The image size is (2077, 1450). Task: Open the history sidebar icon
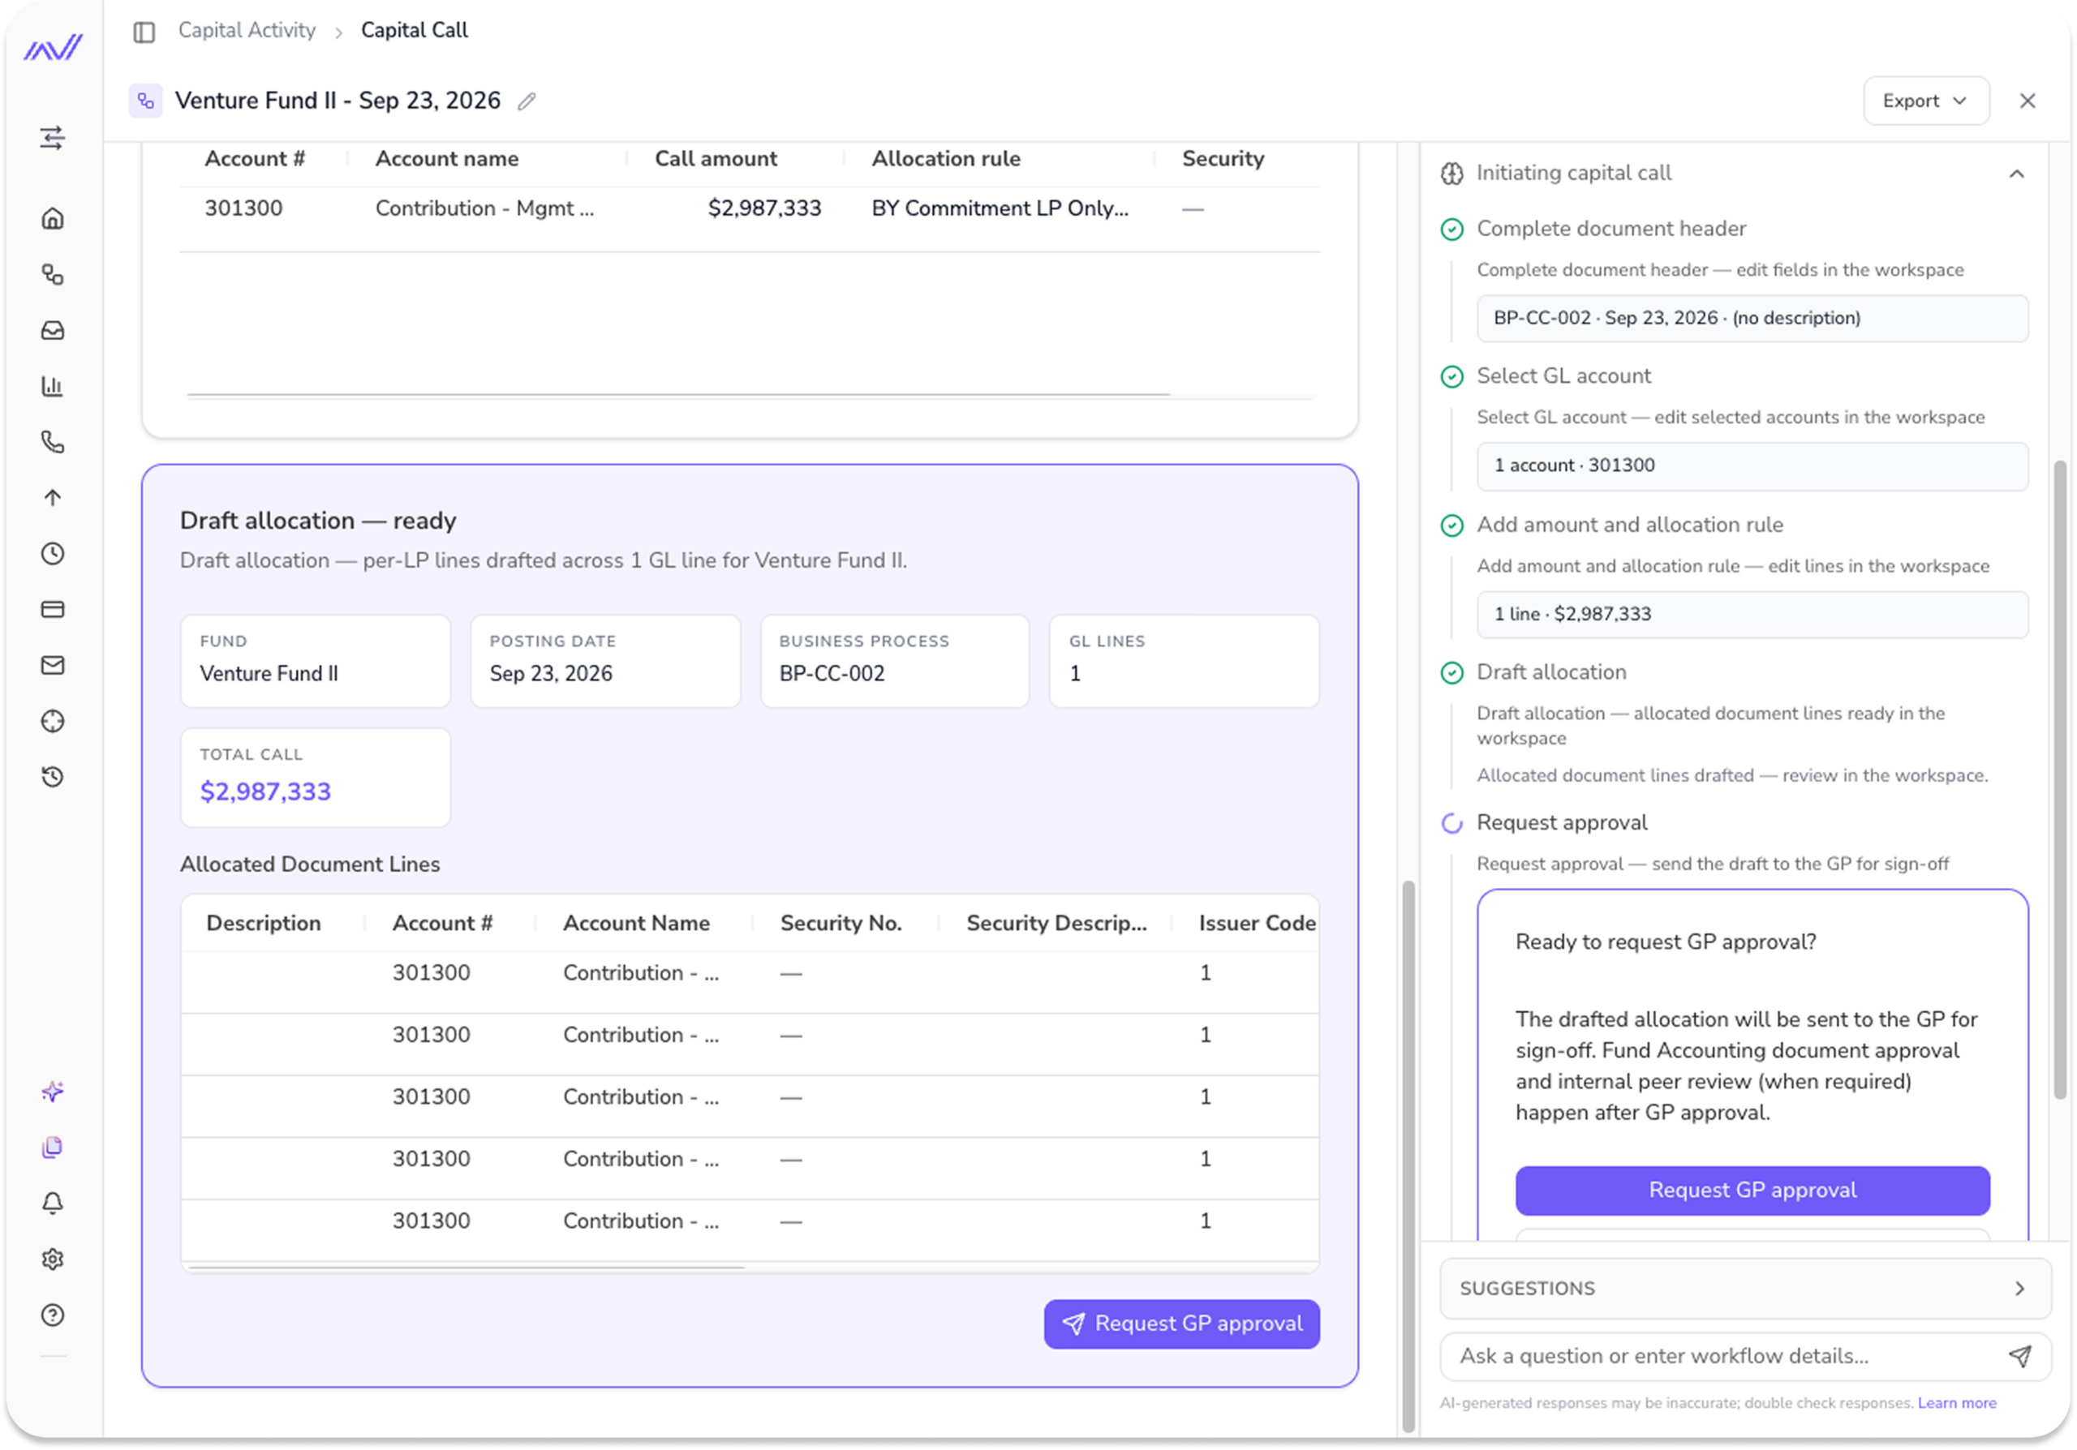pos(53,777)
